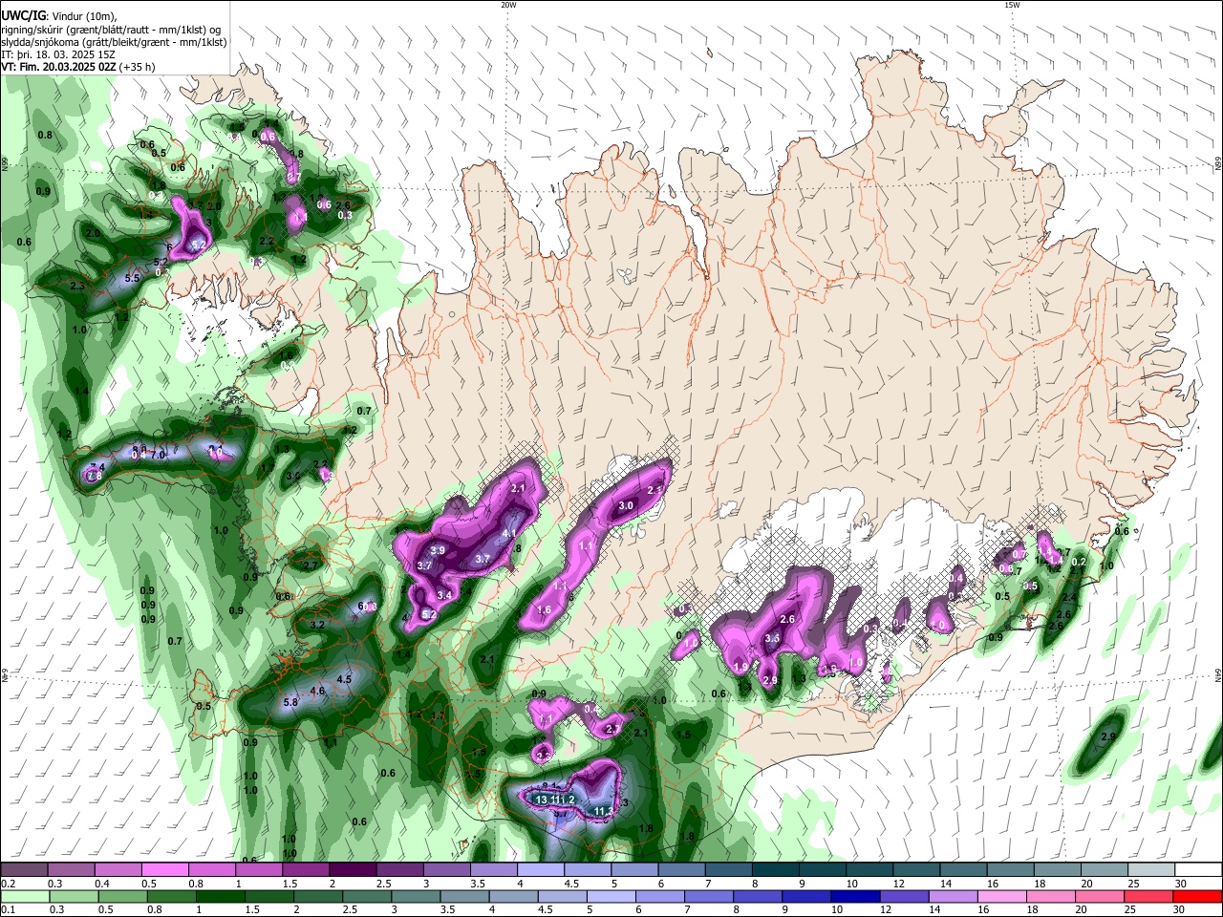Click the 3.0 snowfall value in the purple band
The image size is (1223, 917).
click(626, 505)
